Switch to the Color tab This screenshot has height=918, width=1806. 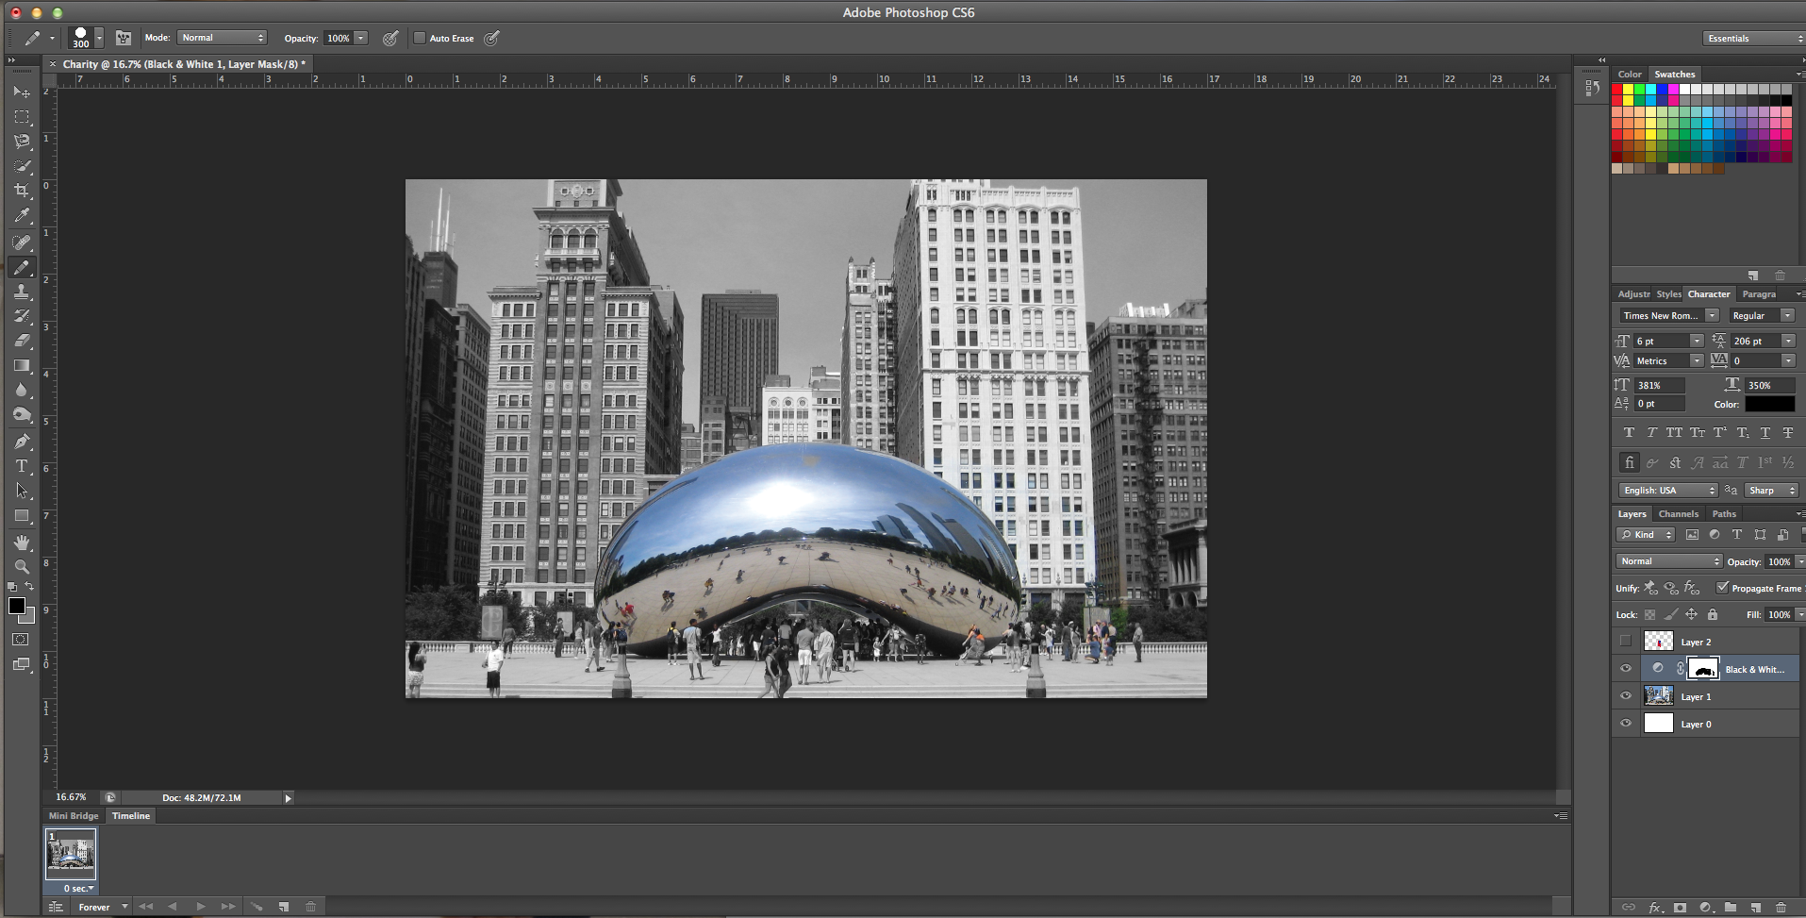coord(1630,74)
